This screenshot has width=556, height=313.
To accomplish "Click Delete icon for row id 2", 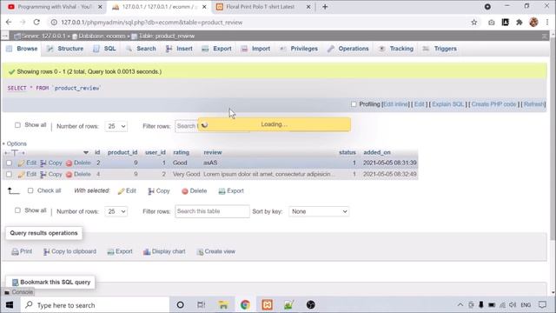I will [69, 163].
